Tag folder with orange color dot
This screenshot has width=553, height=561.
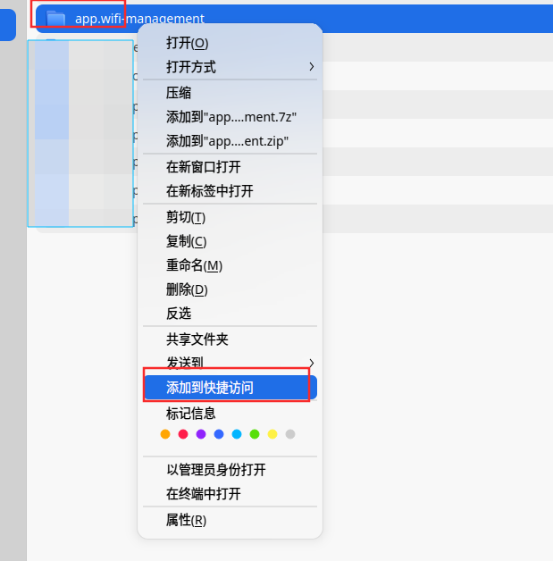click(165, 434)
